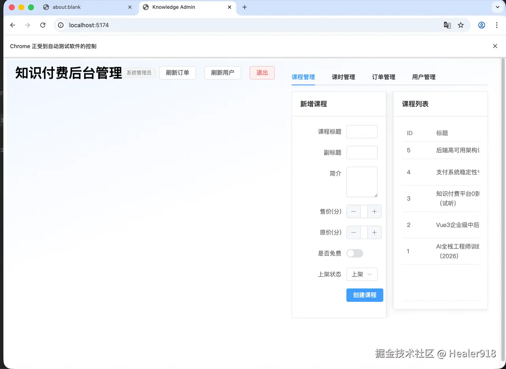Click the ID column header
Viewport: 506px width, 369px height.
(410, 133)
